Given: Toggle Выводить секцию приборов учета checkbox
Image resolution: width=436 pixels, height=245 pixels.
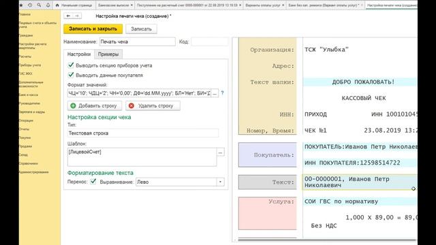Looking at the screenshot, I should click(71, 65).
